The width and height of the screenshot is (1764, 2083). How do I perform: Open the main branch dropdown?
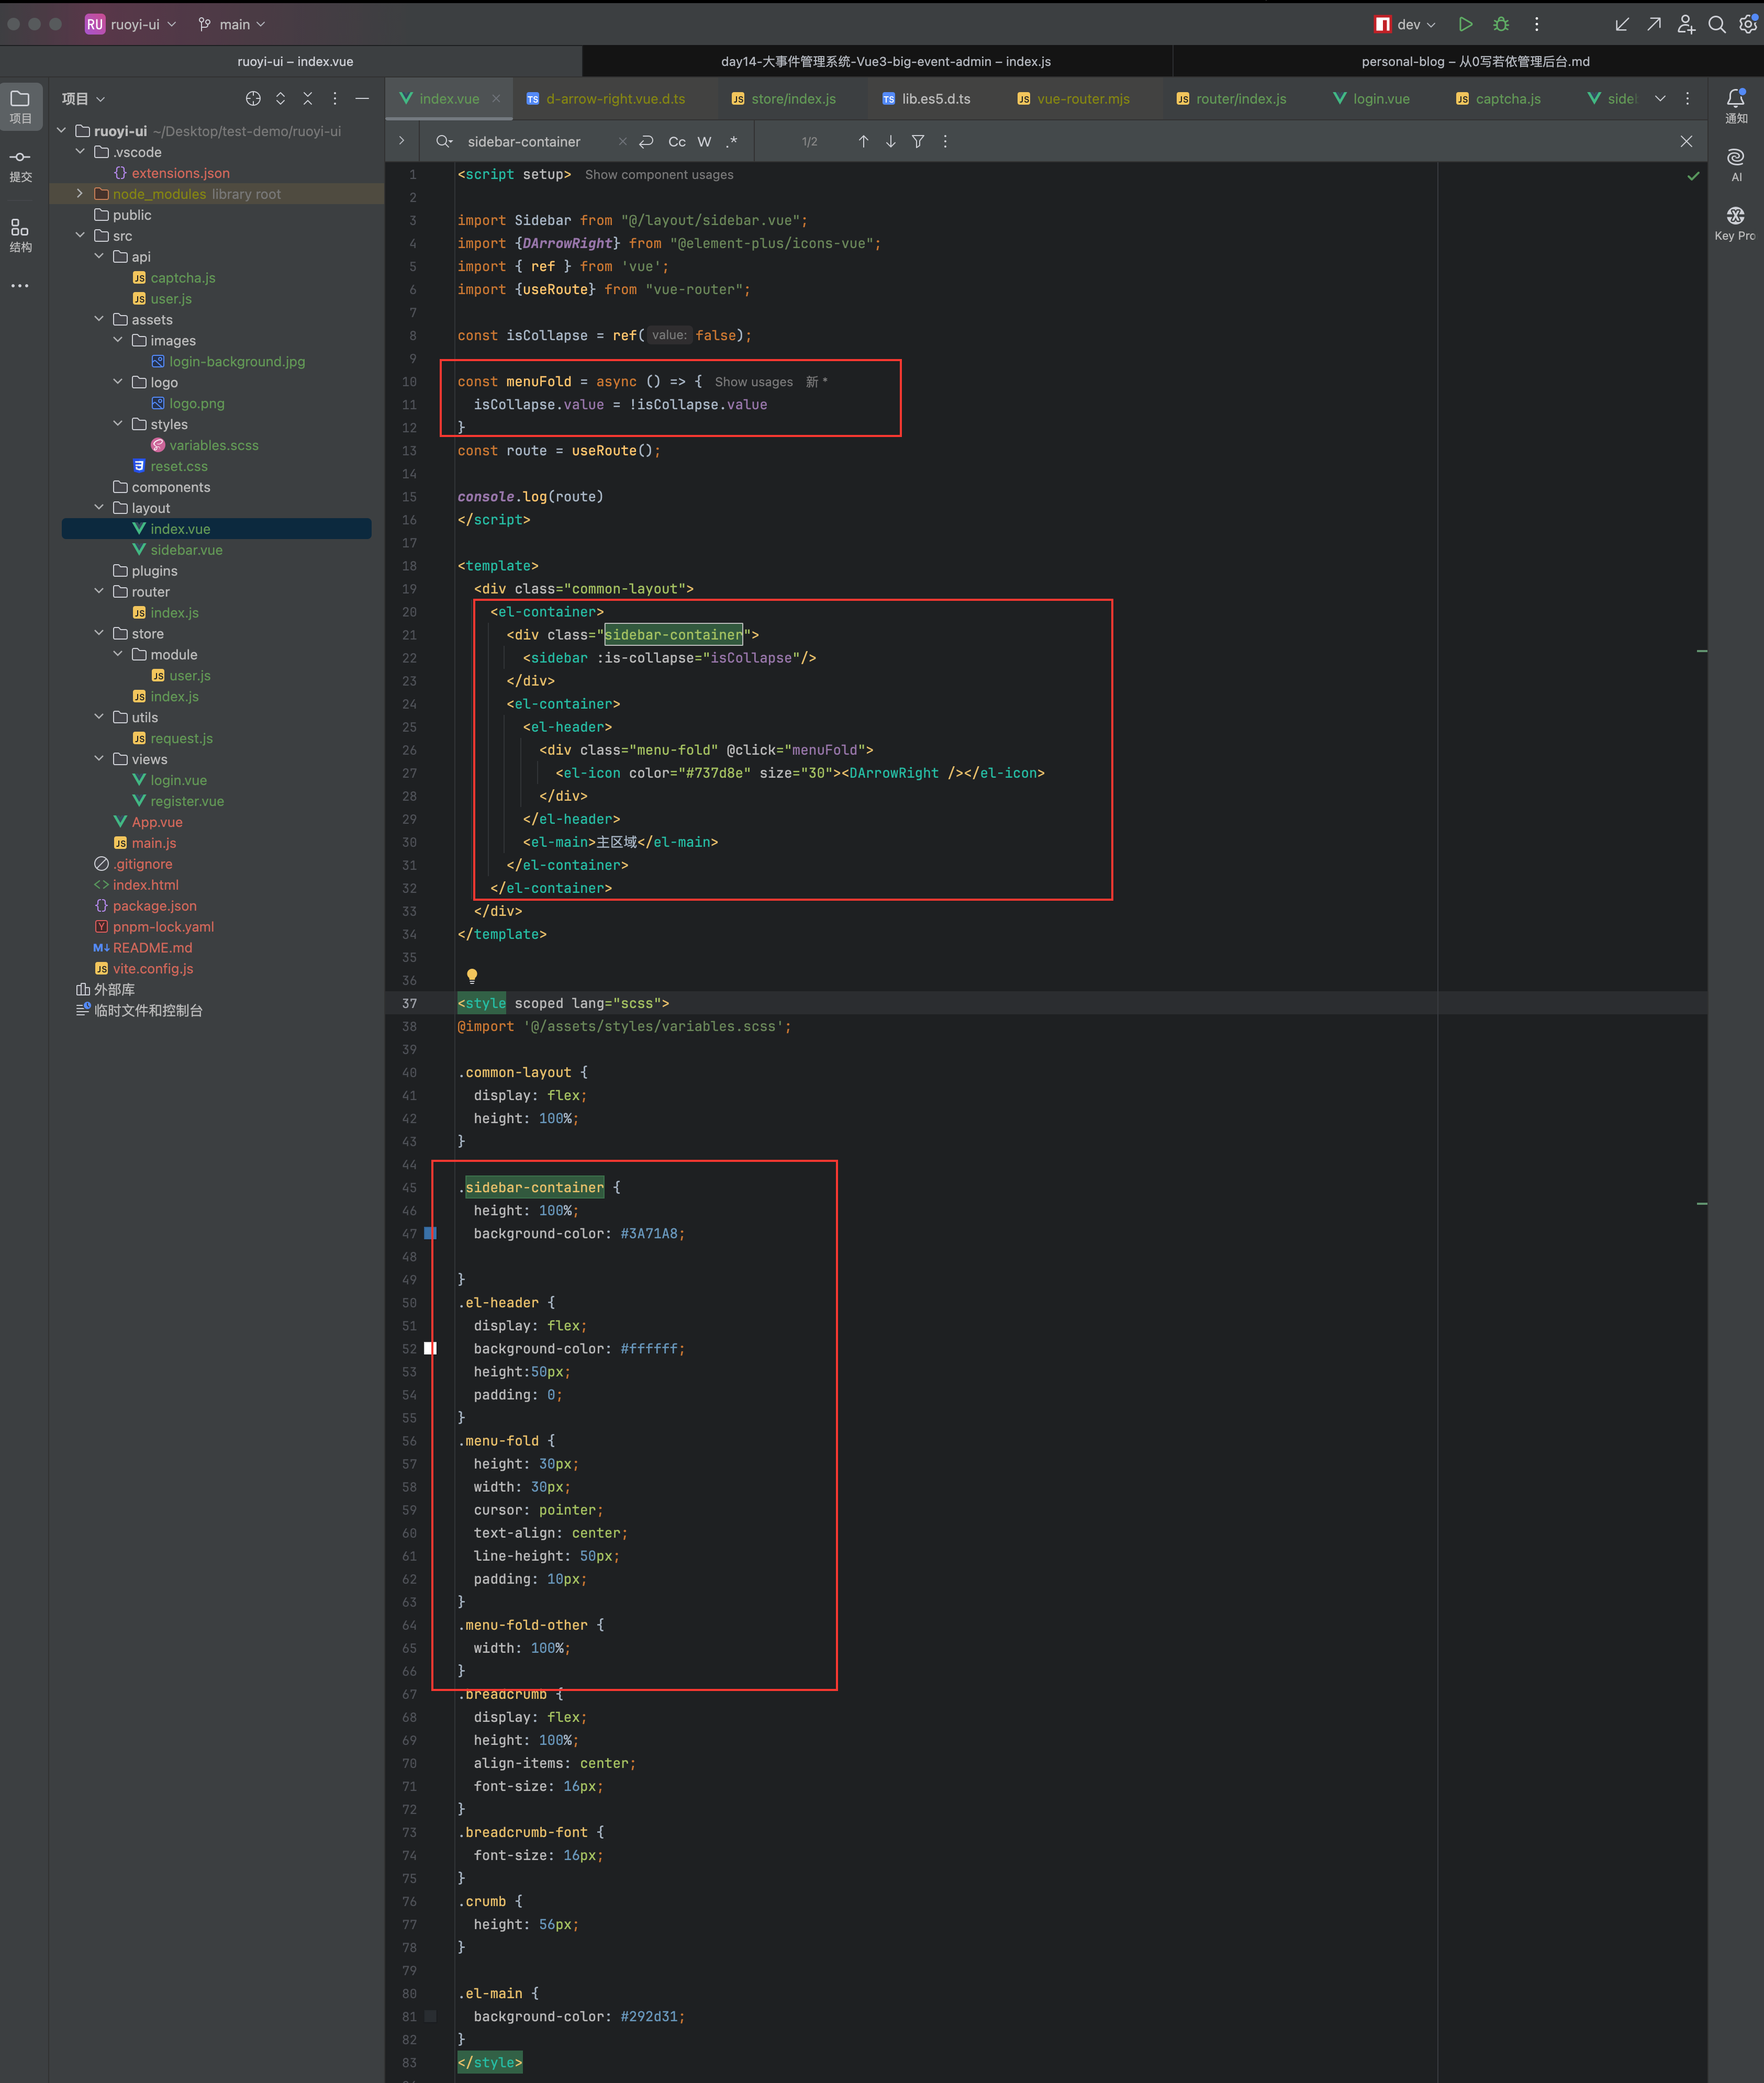232,24
